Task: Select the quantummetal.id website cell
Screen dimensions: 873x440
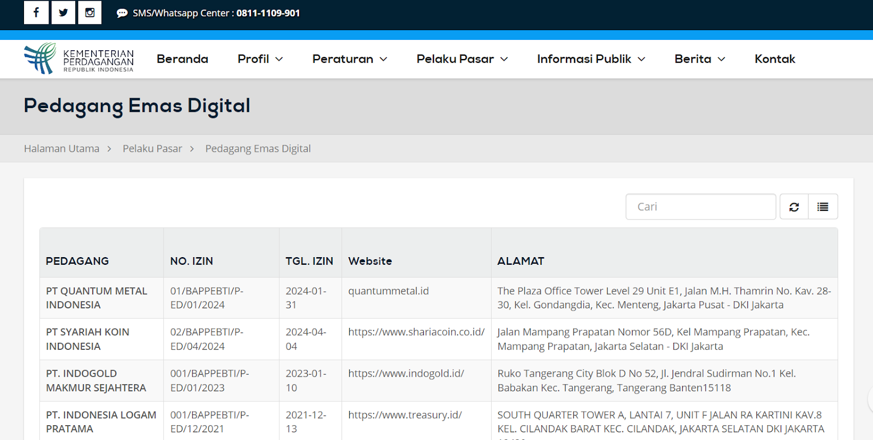Action: click(x=416, y=298)
